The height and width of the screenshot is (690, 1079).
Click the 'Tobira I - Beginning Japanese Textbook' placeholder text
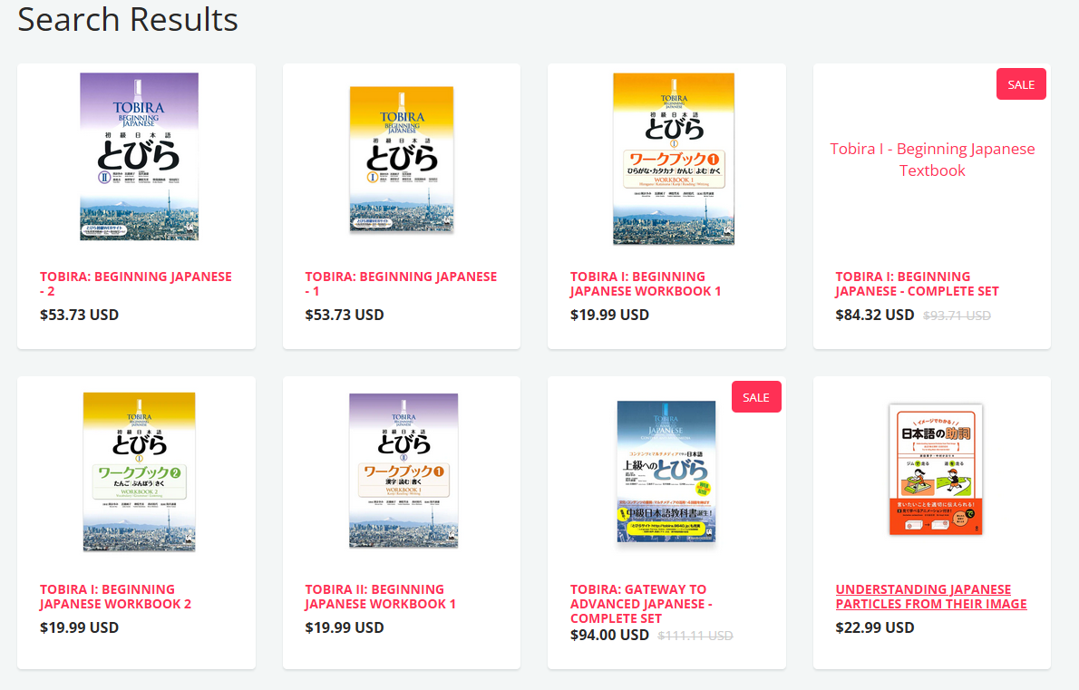click(x=932, y=160)
